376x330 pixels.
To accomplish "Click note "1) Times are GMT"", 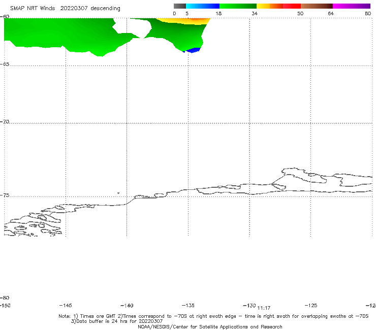I will [x=95, y=316].
